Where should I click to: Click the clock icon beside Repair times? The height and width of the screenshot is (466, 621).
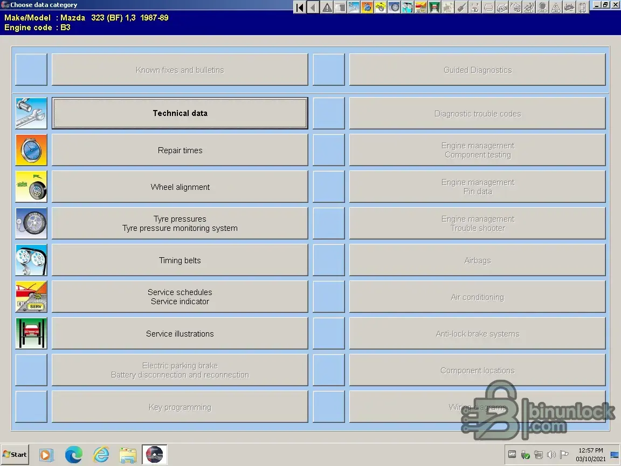pyautogui.click(x=31, y=150)
